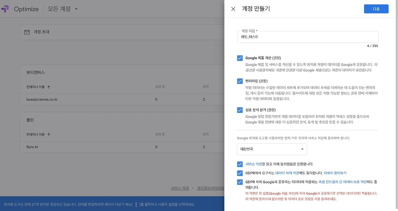398x211 pixels.
Task: Click 합계 column header in 플린
Action: tap(206, 134)
